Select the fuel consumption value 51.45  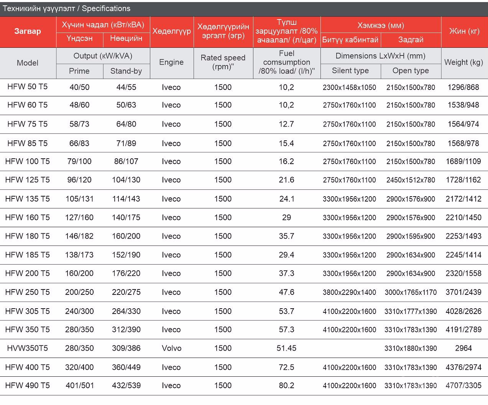click(286, 348)
